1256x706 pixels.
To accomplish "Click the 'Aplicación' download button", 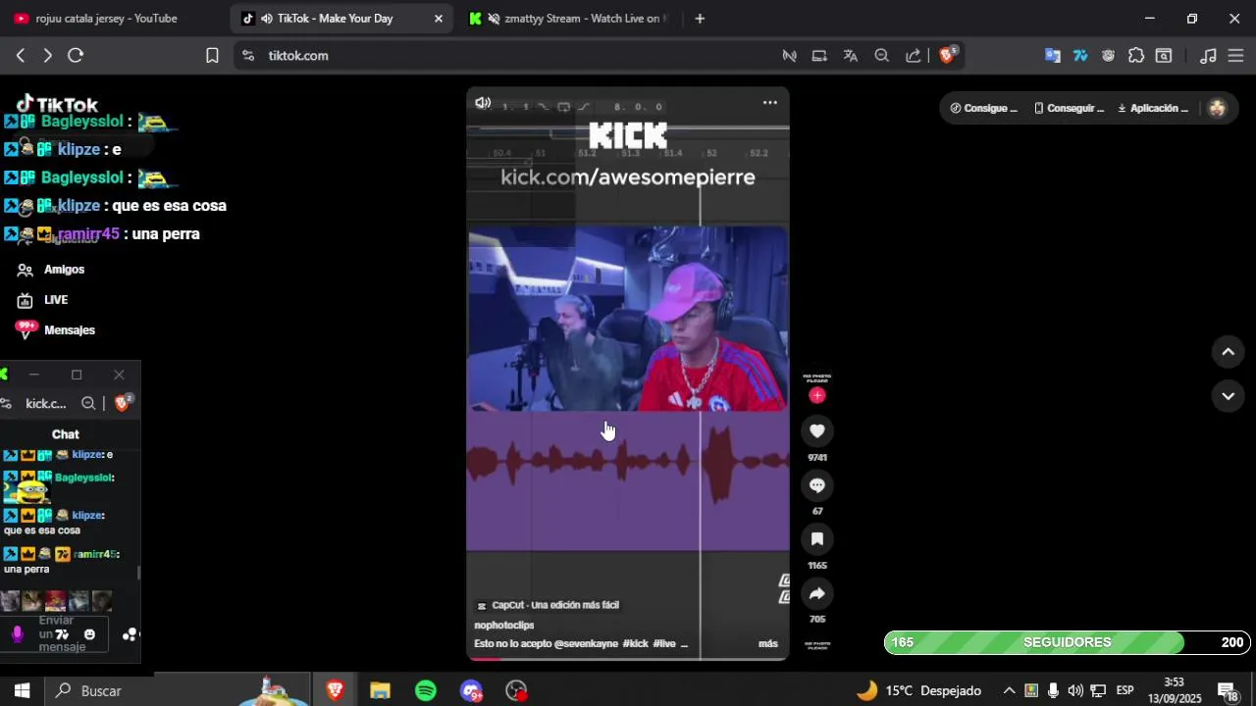I will point(1153,108).
